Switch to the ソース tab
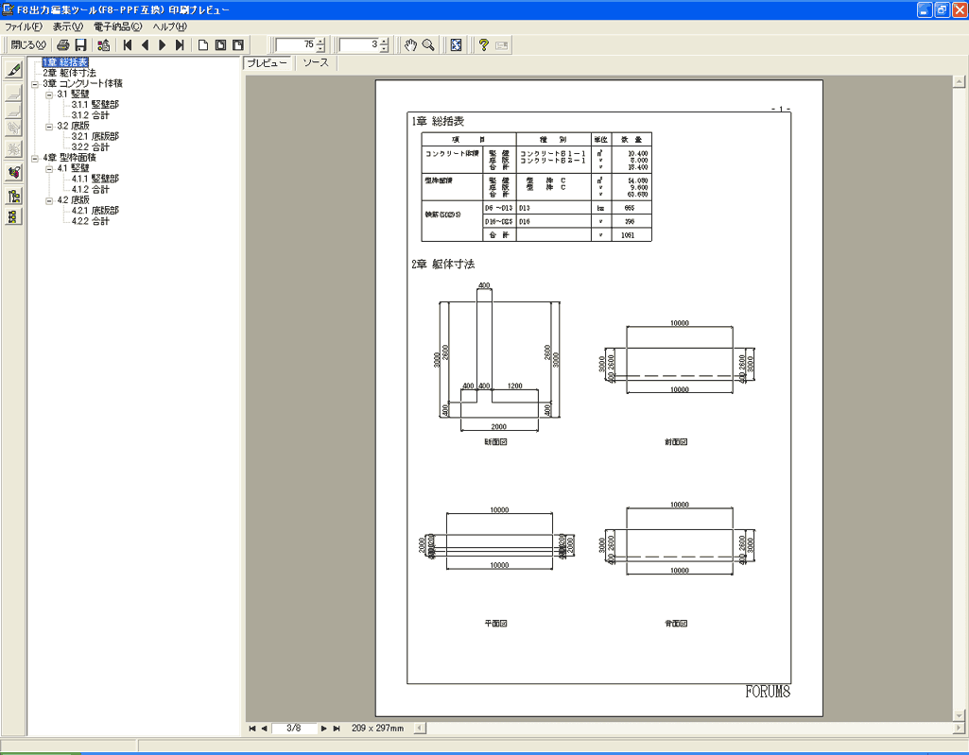This screenshot has height=755, width=969. point(315,63)
